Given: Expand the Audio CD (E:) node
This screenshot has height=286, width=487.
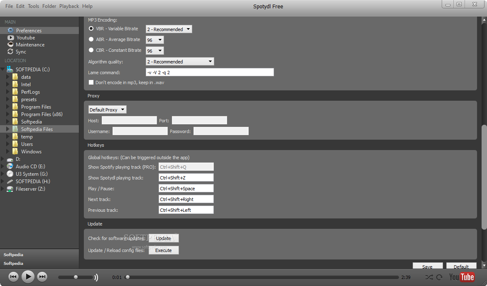Looking at the screenshot, I should point(3,167).
